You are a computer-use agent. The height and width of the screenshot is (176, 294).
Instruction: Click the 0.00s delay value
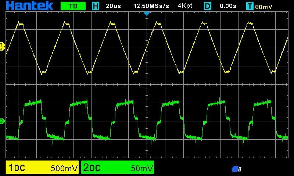[x=228, y=6]
